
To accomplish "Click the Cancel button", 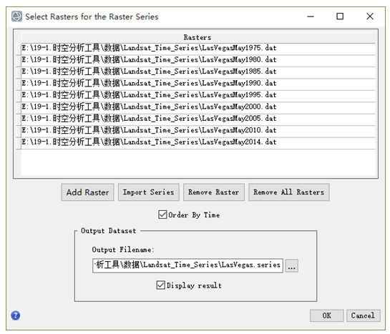I will 363,315.
